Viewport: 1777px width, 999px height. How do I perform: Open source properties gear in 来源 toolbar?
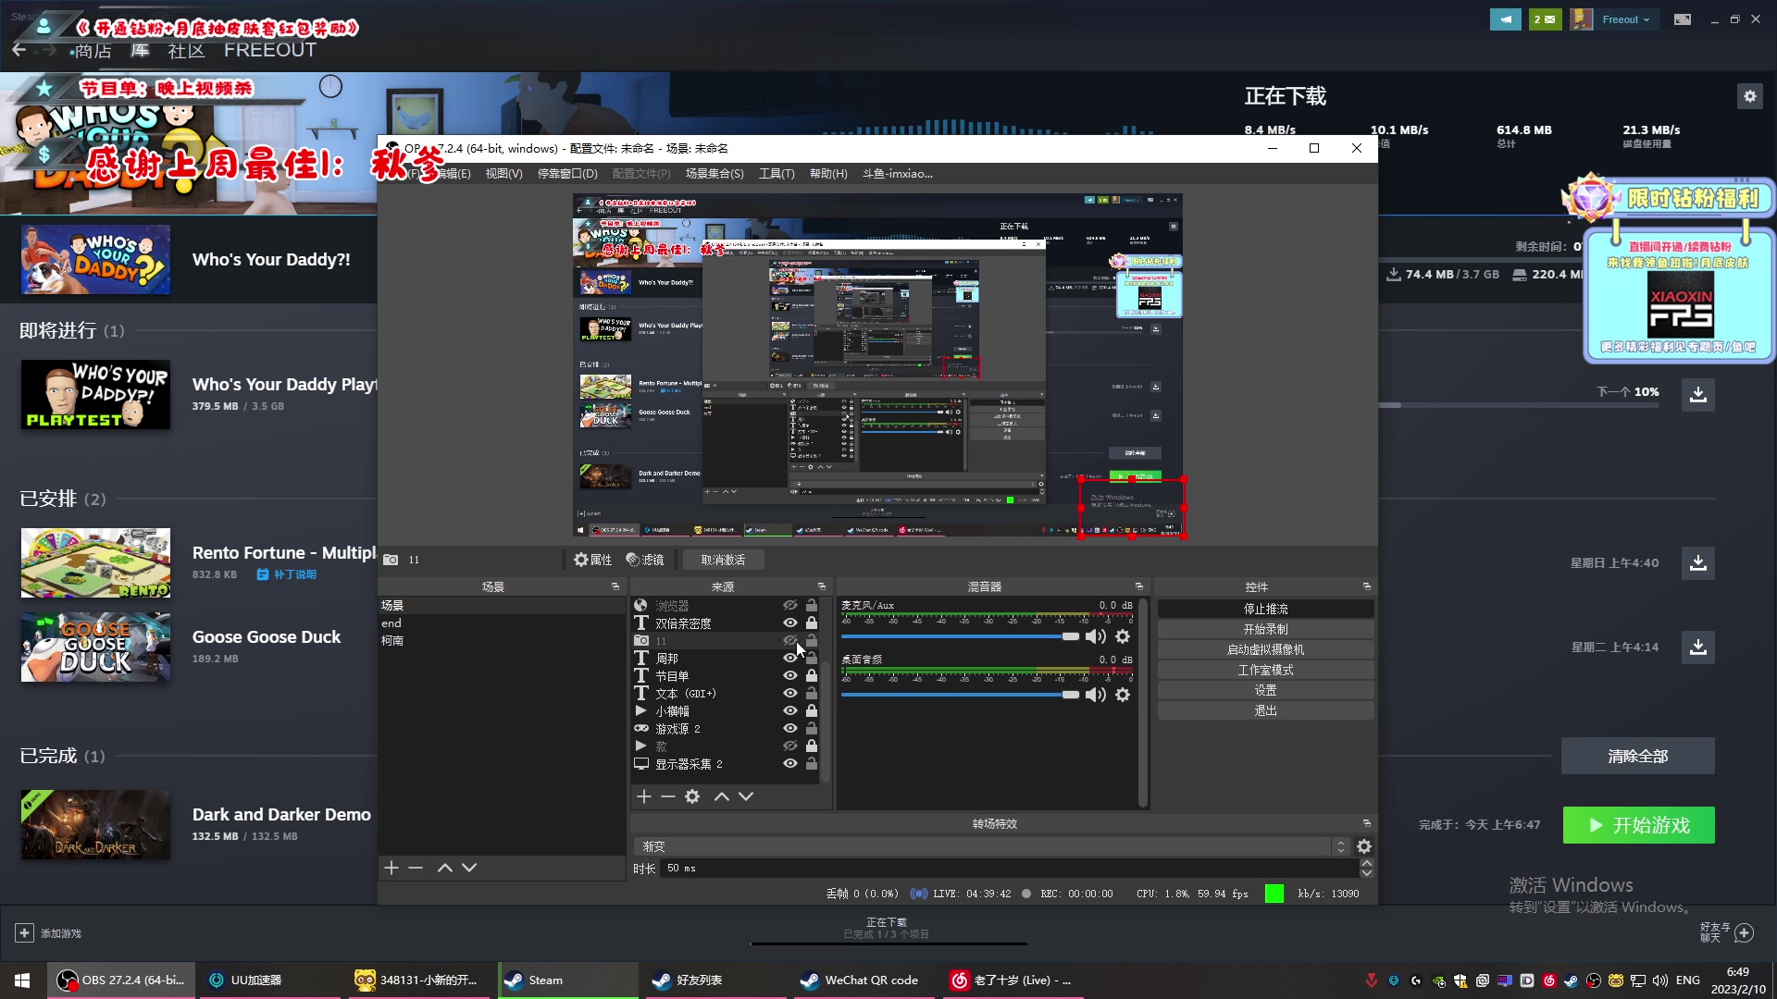(692, 796)
